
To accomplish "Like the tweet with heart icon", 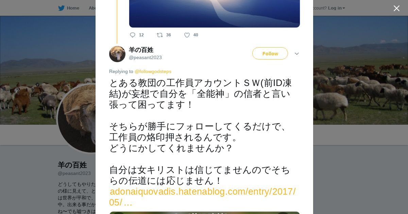I will 187,35.
